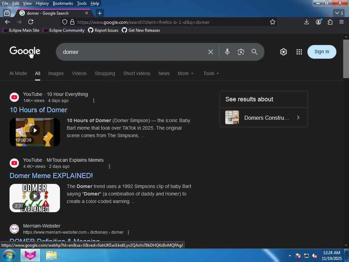The height and width of the screenshot is (262, 349).
Task: Open the Start menu orb
Action: 9,255
